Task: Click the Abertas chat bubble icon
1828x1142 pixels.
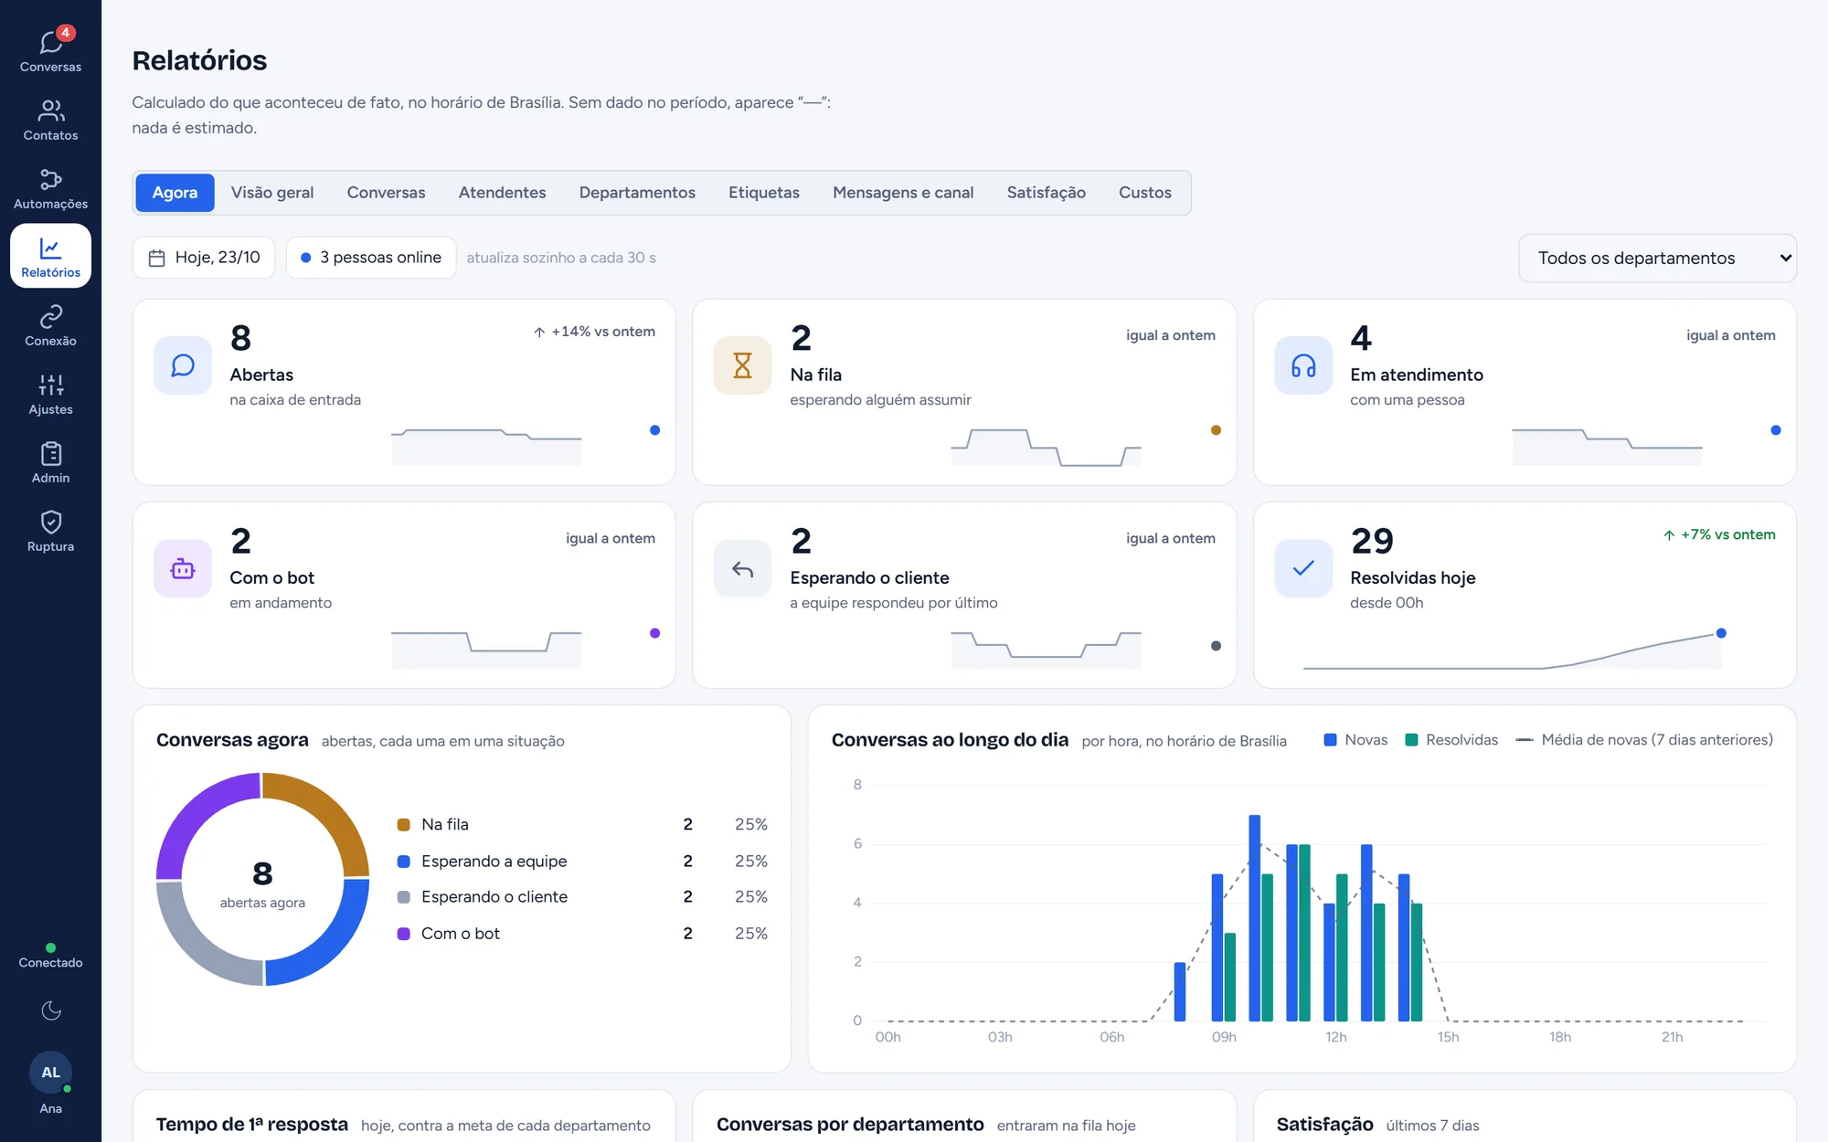Action: click(183, 365)
